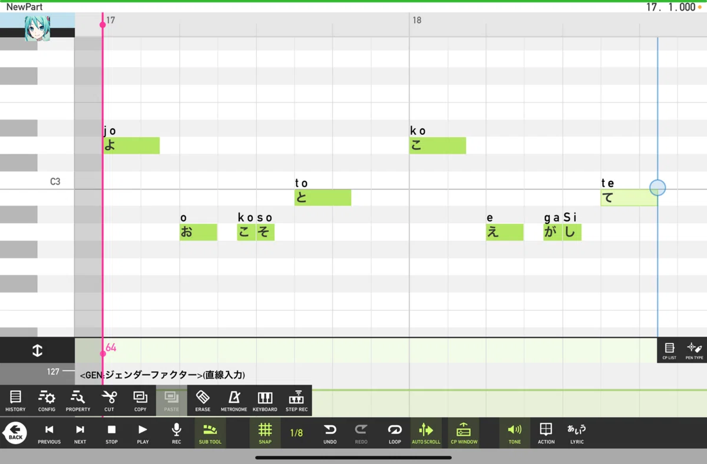The height and width of the screenshot is (464, 707).
Task: Show the on-screen KEYBOARD
Action: [265, 401]
